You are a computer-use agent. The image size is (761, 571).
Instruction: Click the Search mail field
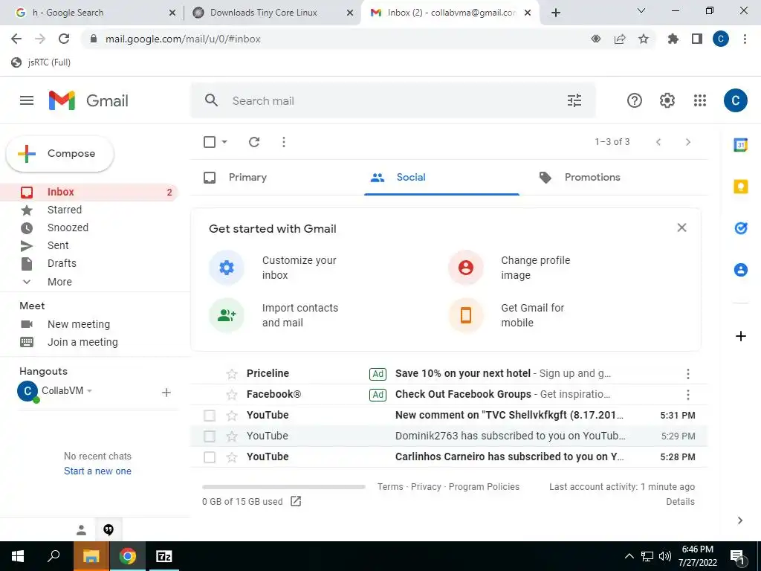pos(393,100)
